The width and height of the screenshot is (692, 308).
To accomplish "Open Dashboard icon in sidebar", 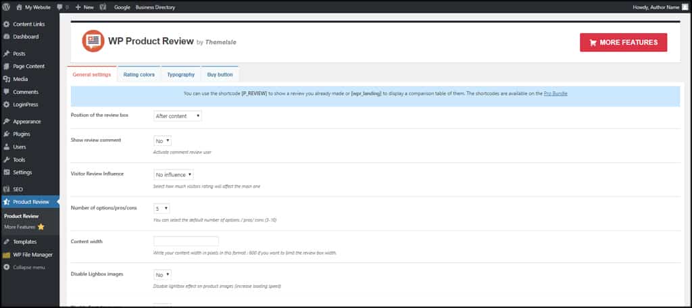I will click(6, 36).
